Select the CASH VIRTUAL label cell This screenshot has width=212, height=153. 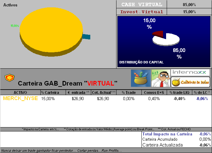(x=142, y=4)
